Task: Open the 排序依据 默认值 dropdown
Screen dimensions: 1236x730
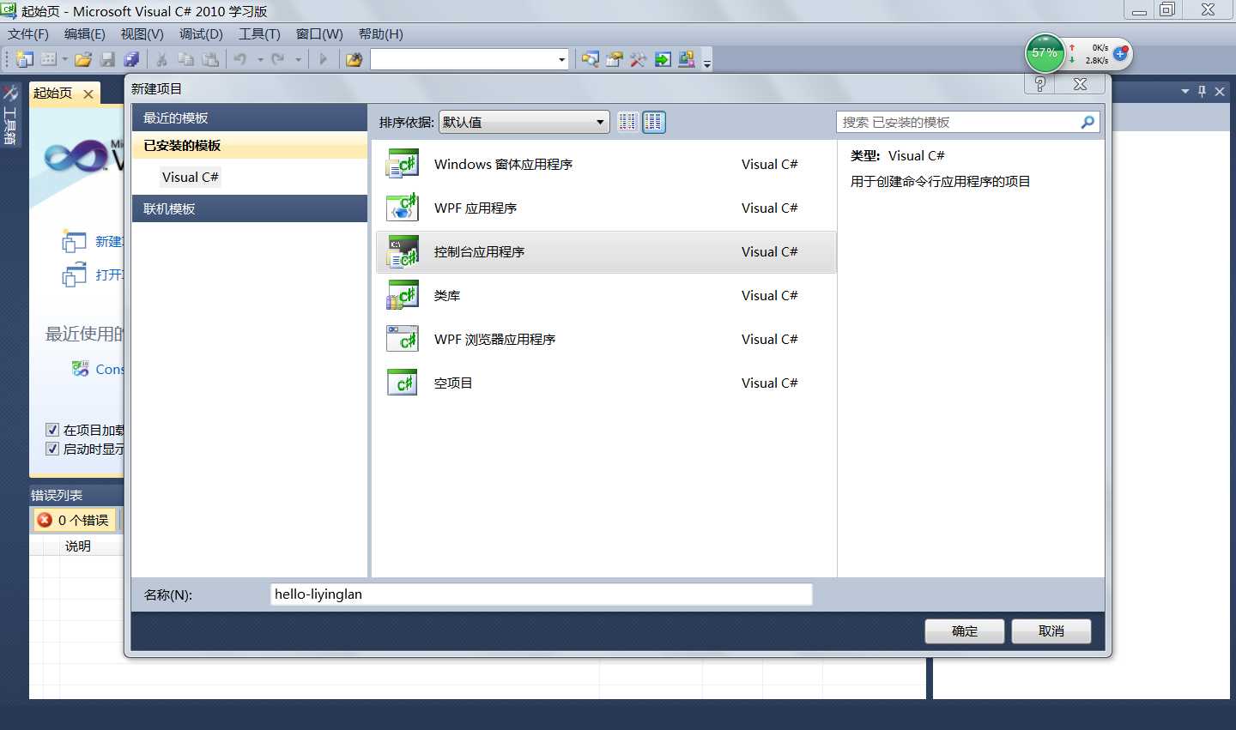Action: coord(524,122)
